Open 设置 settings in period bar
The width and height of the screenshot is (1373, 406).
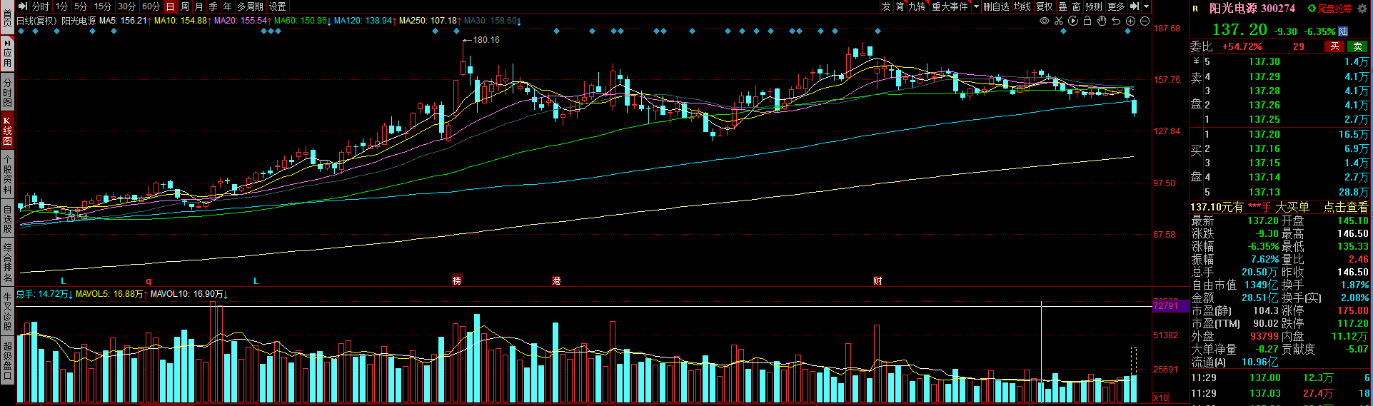(x=278, y=6)
